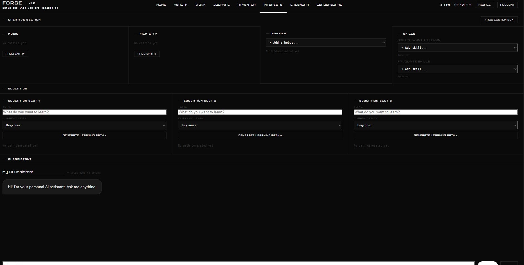
Task: Click the Skills box heading
Action: coord(409,34)
